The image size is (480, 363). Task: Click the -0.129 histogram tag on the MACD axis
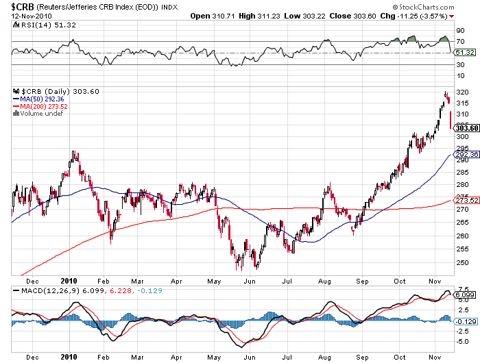tap(466, 321)
